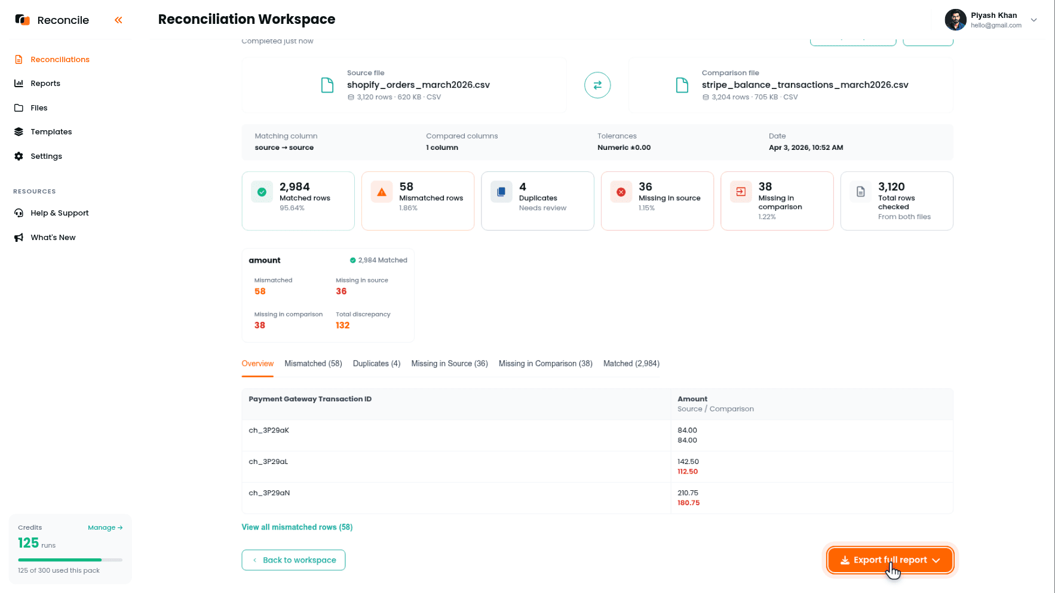Click the blue Duplicates copy icon
Screen dimensions: 1055x593
[x=501, y=192]
